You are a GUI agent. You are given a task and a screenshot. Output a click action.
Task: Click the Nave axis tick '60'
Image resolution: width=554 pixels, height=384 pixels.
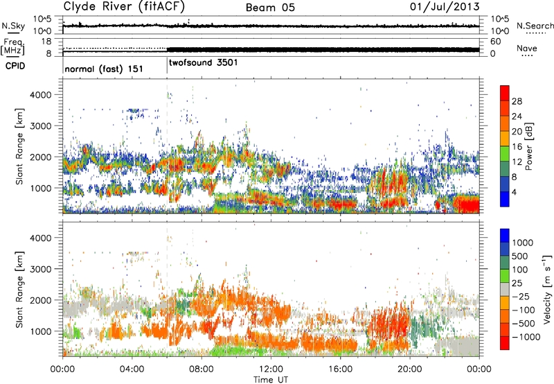(496, 42)
